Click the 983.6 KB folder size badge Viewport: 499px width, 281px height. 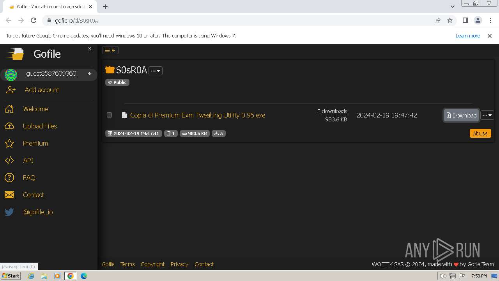(x=195, y=133)
